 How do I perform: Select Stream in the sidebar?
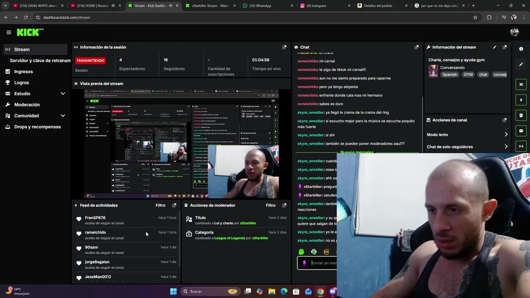click(35, 49)
